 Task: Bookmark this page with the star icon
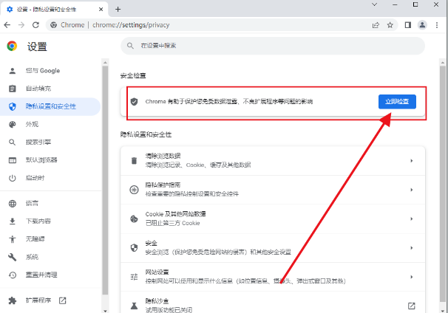pos(390,25)
